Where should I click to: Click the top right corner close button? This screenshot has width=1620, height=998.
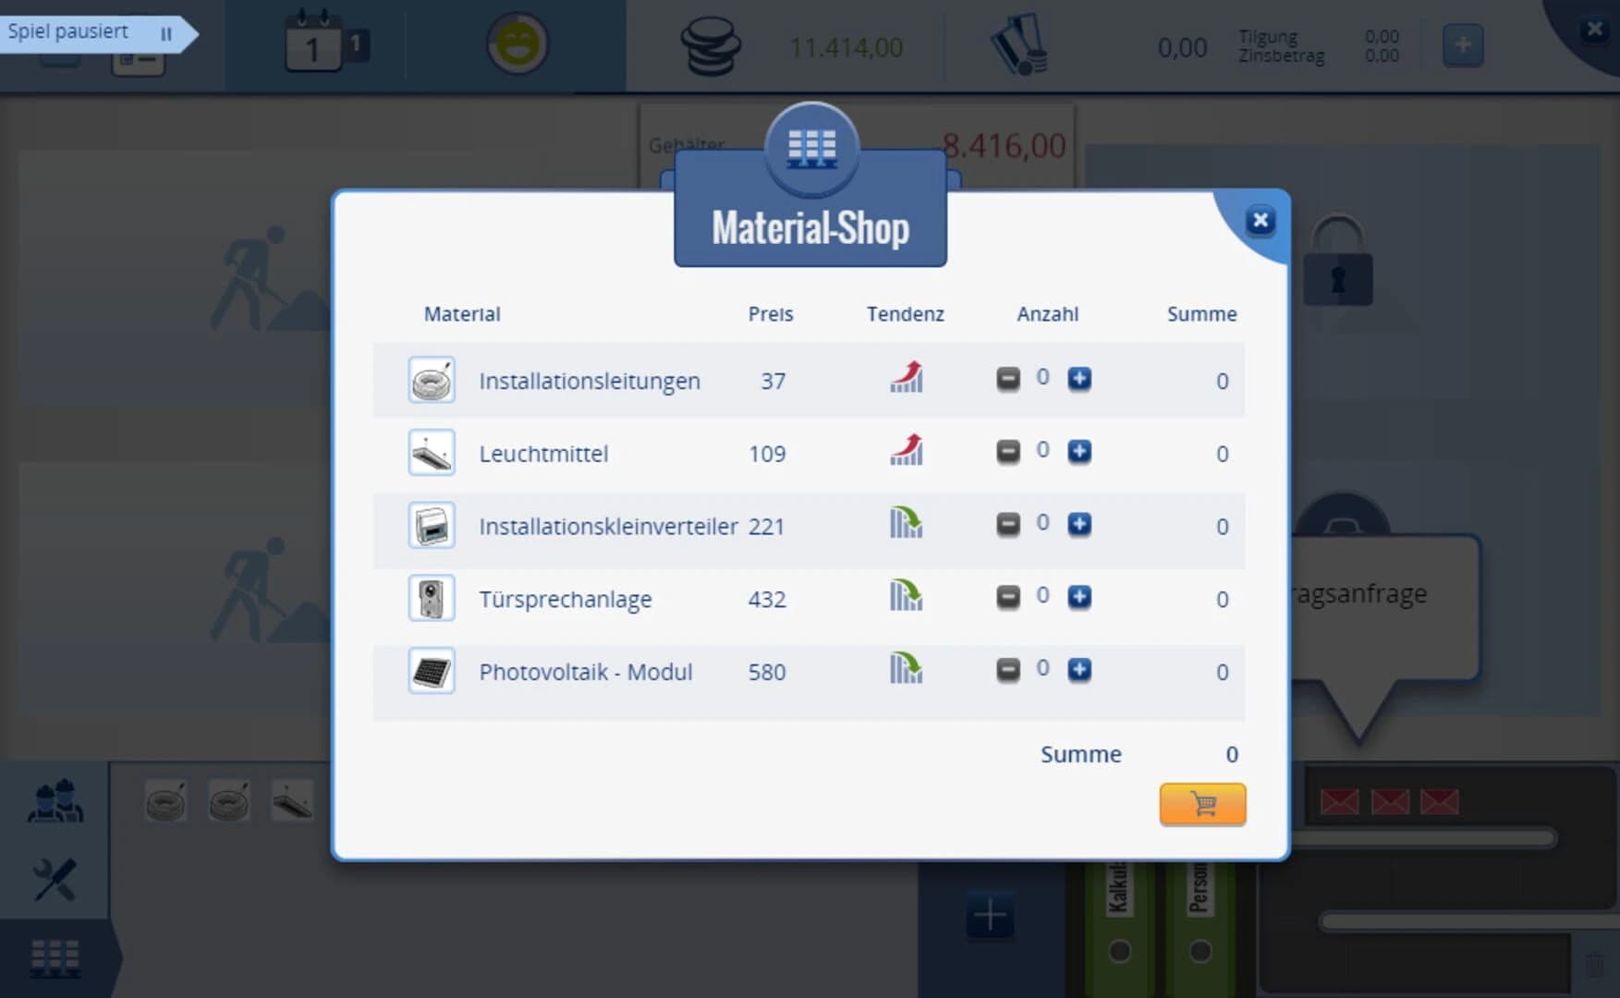pyautogui.click(x=1594, y=29)
